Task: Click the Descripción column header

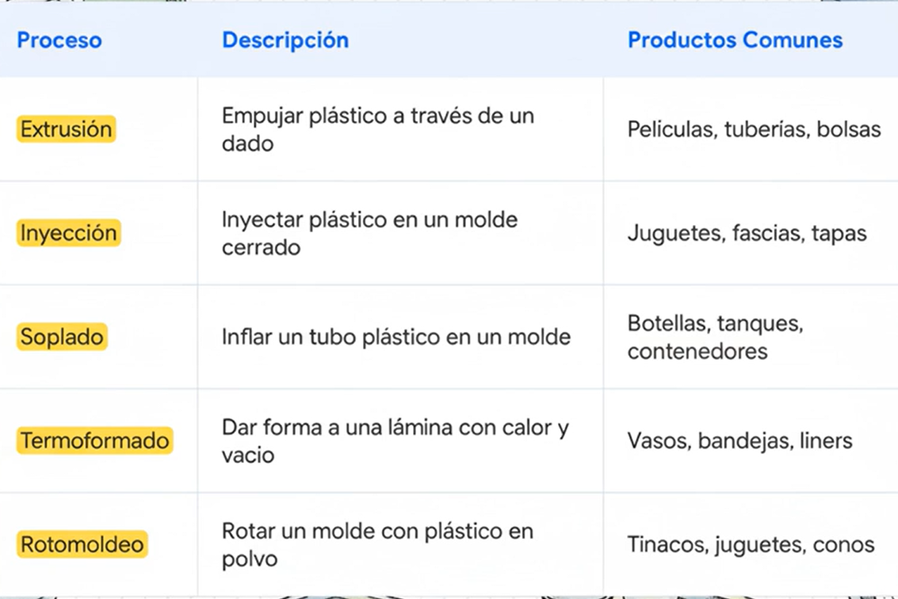Action: point(285,40)
